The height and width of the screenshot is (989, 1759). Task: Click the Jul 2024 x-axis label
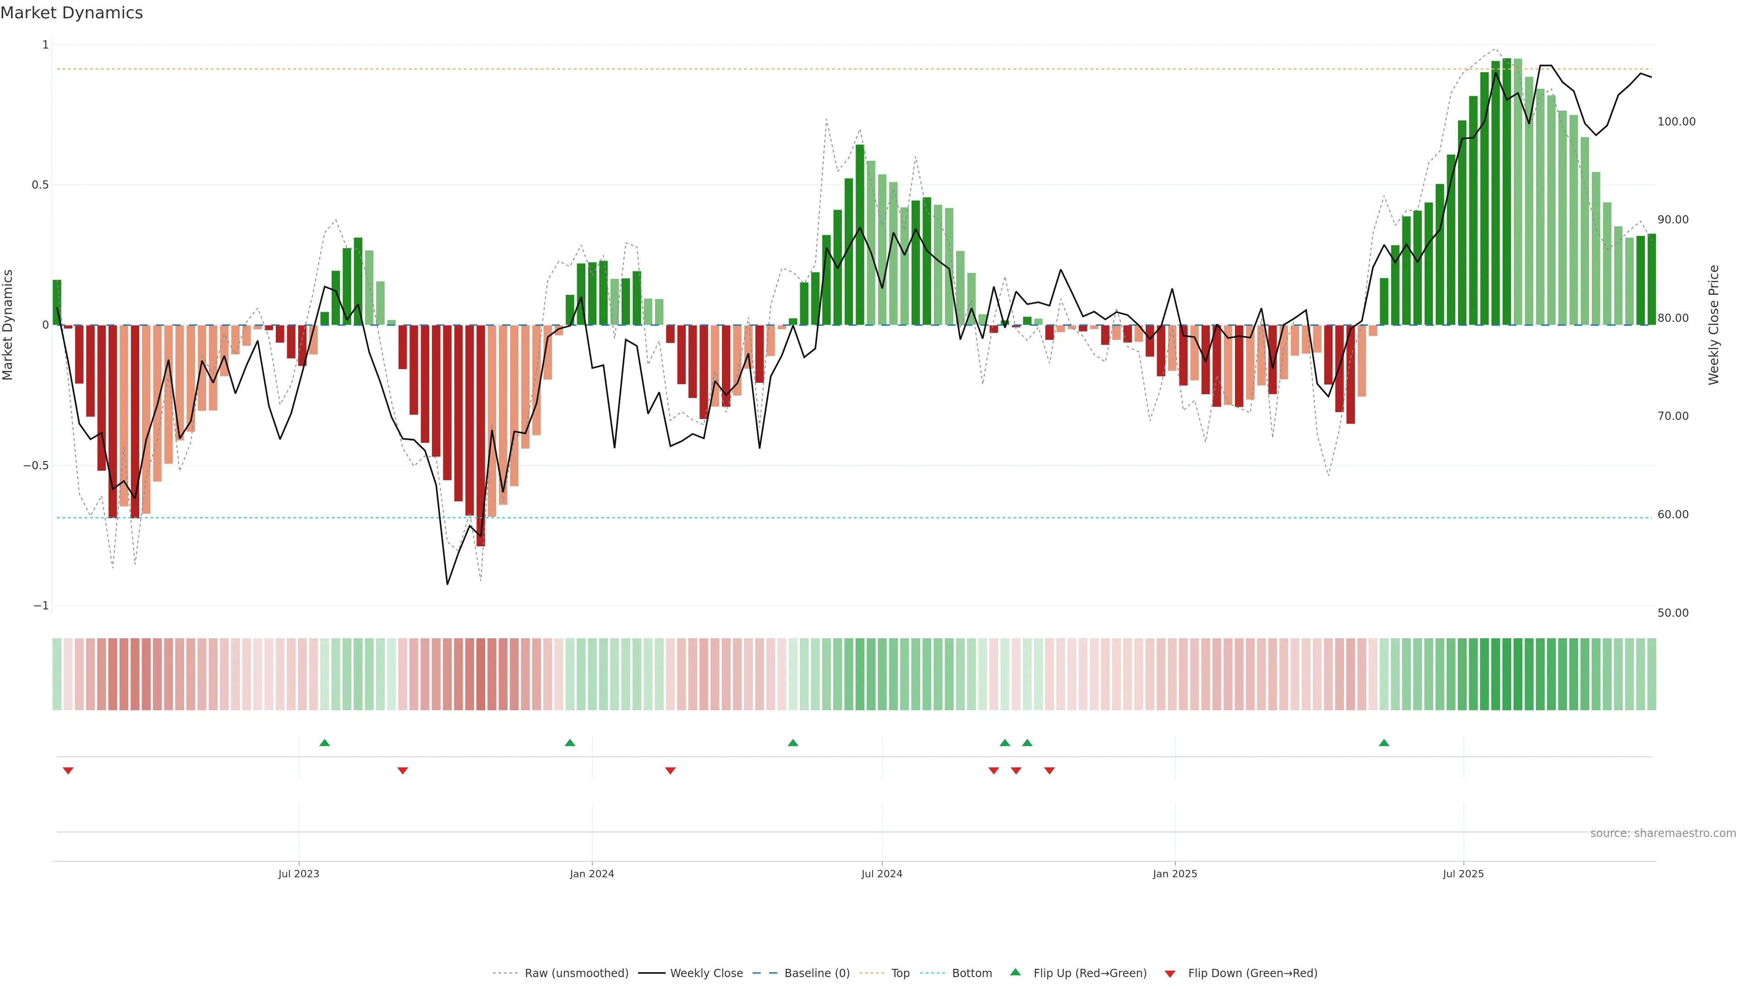point(881,874)
